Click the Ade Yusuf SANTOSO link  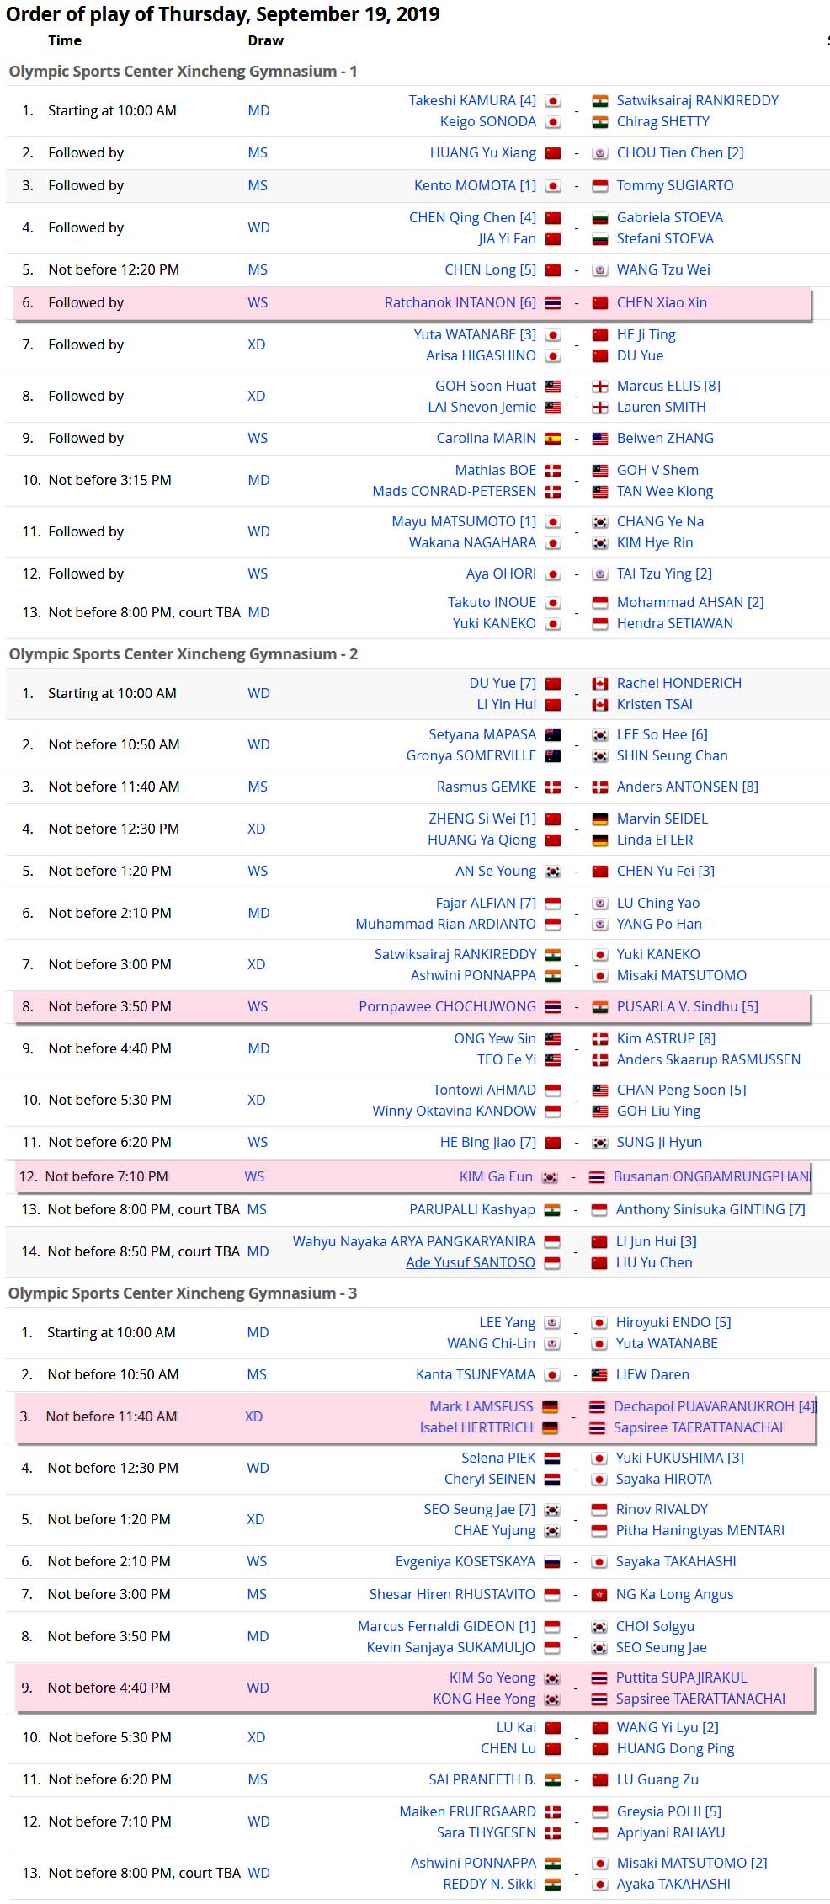(x=470, y=1263)
